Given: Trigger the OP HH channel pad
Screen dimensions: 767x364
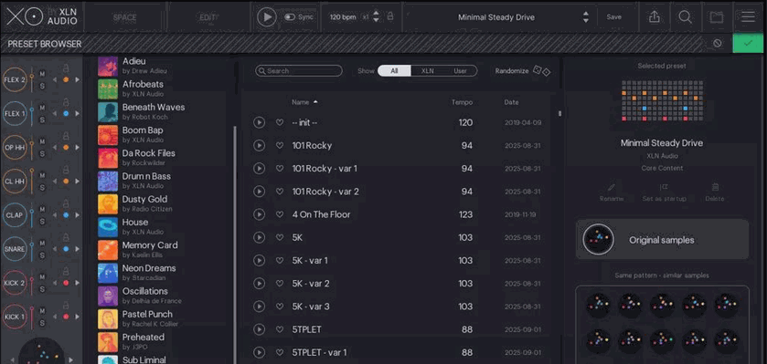Looking at the screenshot, I should point(15,147).
